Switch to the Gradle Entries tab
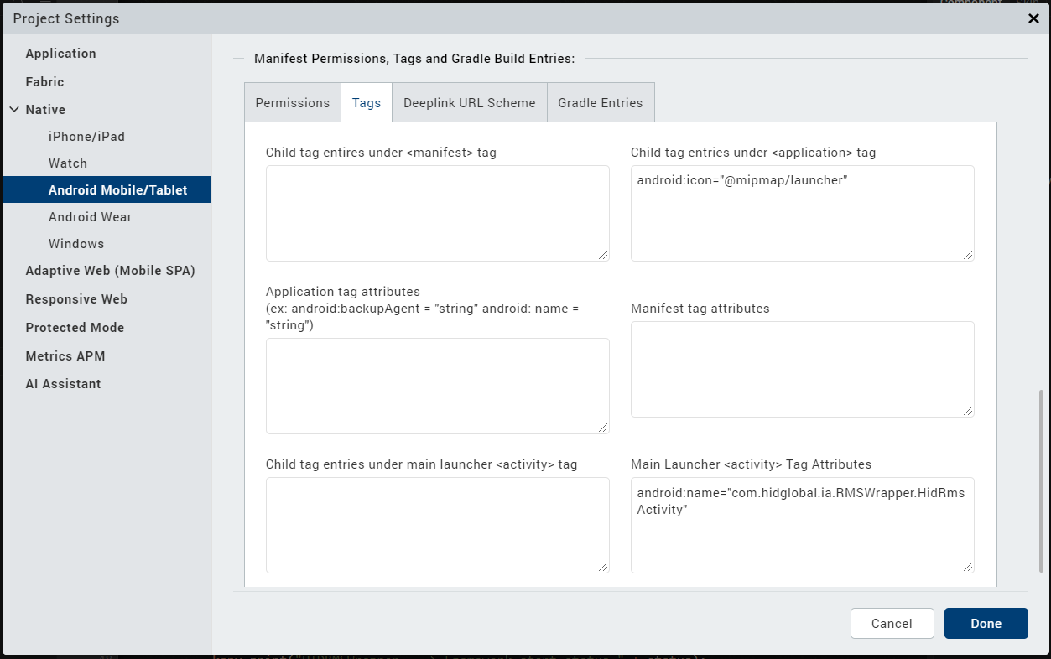Image resolution: width=1051 pixels, height=659 pixels. [600, 102]
